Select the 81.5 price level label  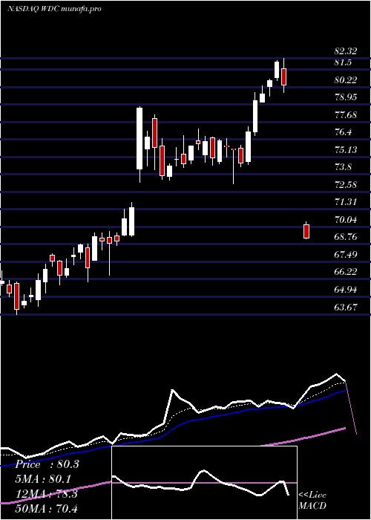tap(343, 62)
